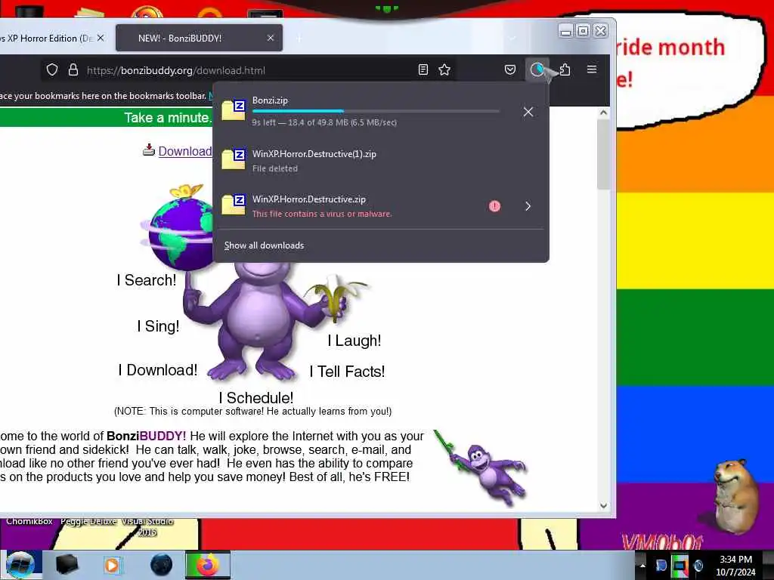The width and height of the screenshot is (774, 580).
Task: Open the Firefox hamburger application menu
Action: [x=591, y=69]
